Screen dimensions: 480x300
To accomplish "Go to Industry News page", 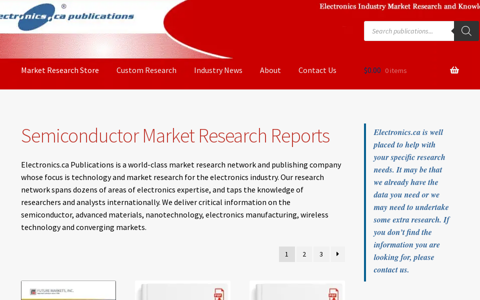I will point(218,70).
